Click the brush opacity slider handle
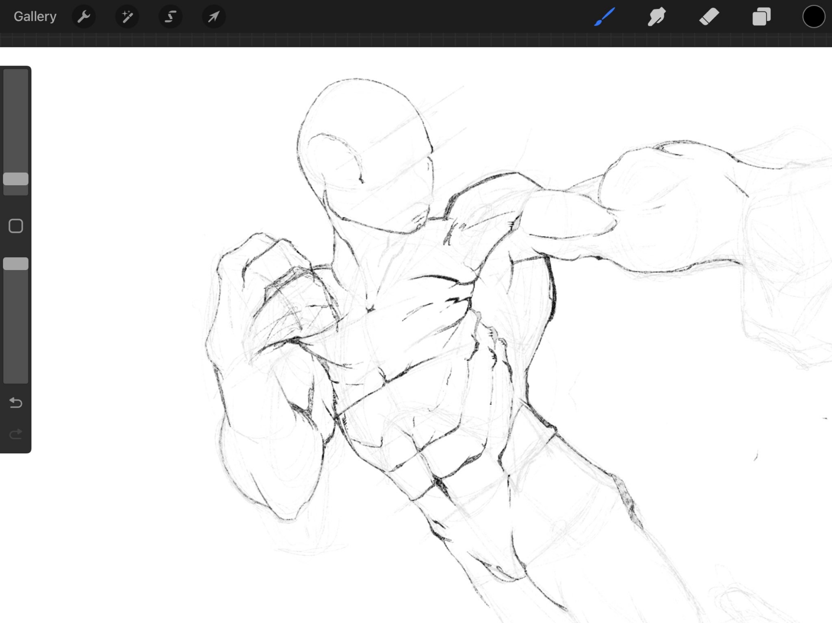 click(x=16, y=264)
